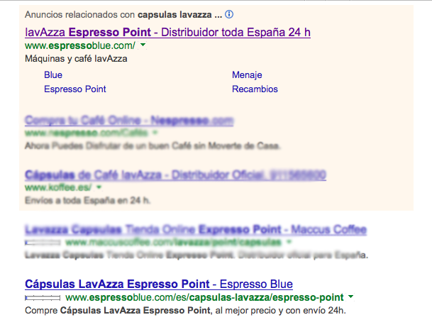Expand dropdown arrow next to www.koffee.es/

point(99,187)
